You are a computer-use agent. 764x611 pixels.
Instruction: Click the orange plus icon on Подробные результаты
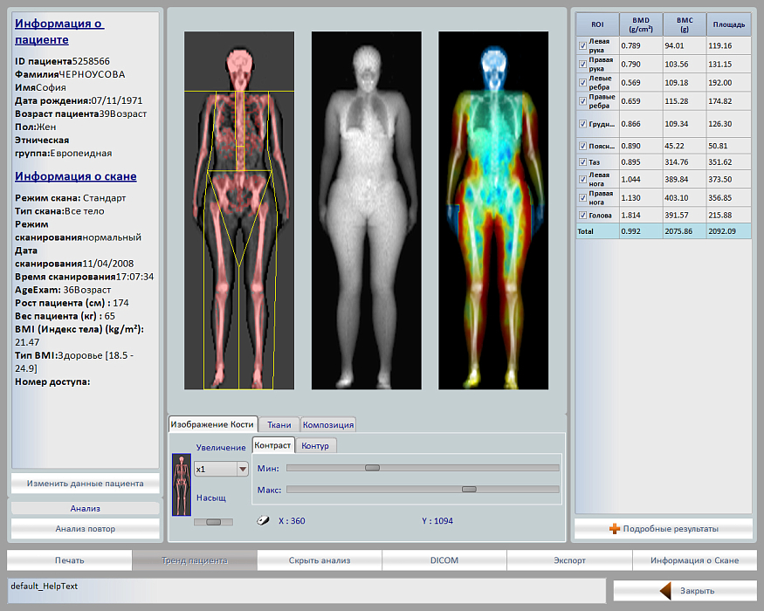coord(614,529)
